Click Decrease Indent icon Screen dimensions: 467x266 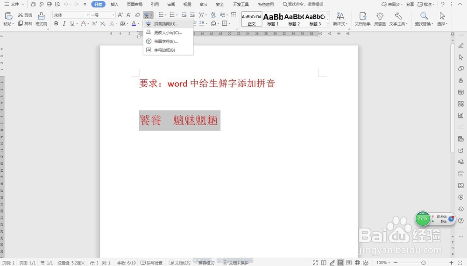[184, 15]
